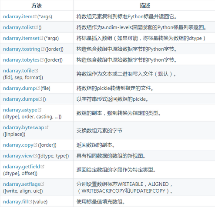Click the description 具有相同数据的数组的新视图。
215x207 pixels.
111,156
